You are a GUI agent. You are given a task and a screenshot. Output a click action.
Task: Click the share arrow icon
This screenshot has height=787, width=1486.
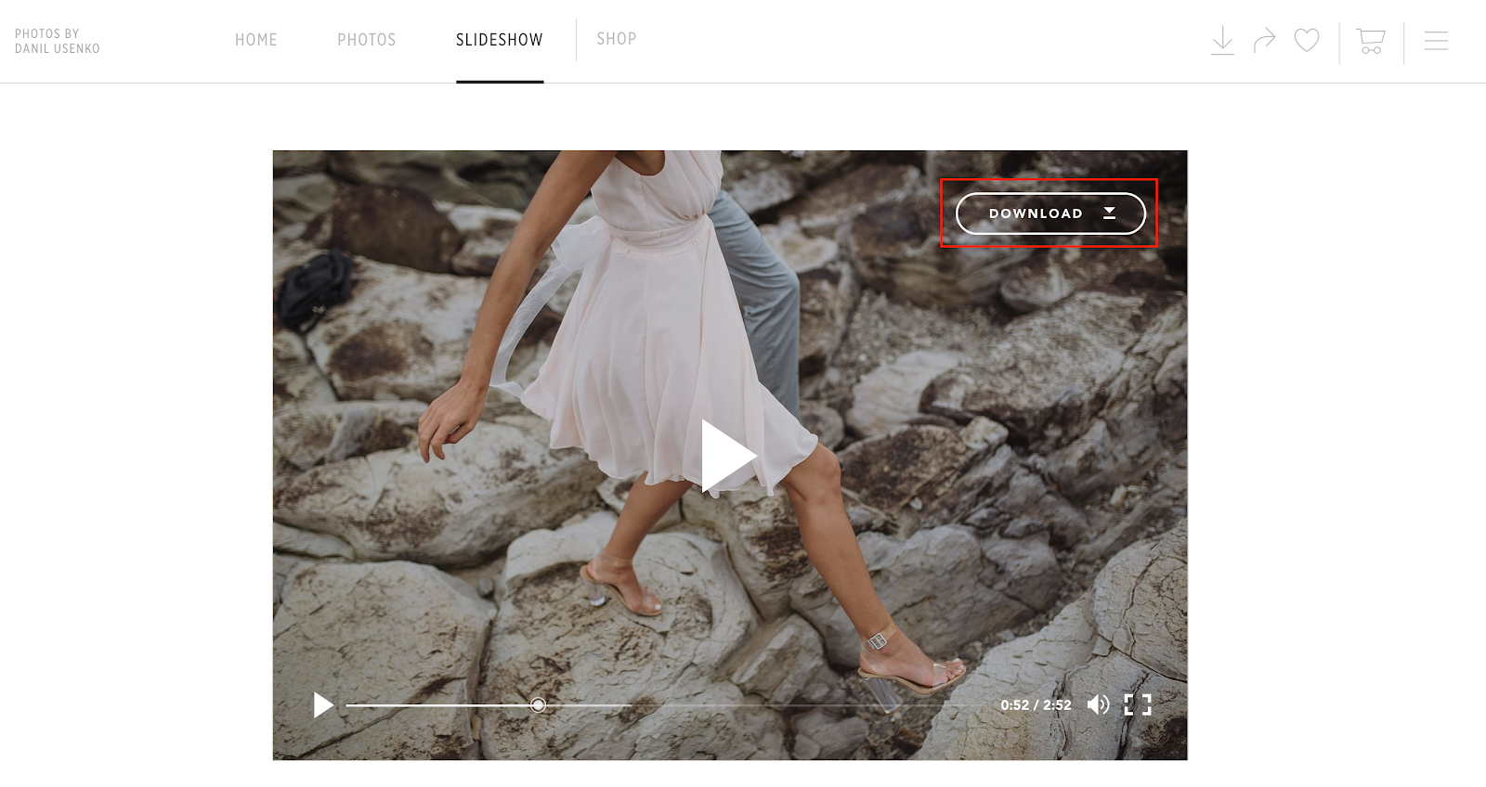[1265, 41]
